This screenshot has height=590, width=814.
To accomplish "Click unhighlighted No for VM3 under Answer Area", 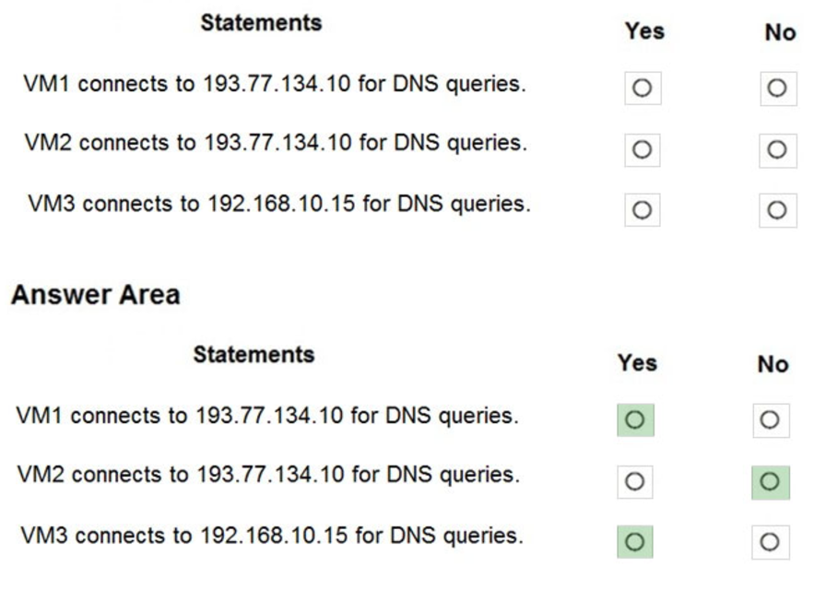I will [x=770, y=542].
